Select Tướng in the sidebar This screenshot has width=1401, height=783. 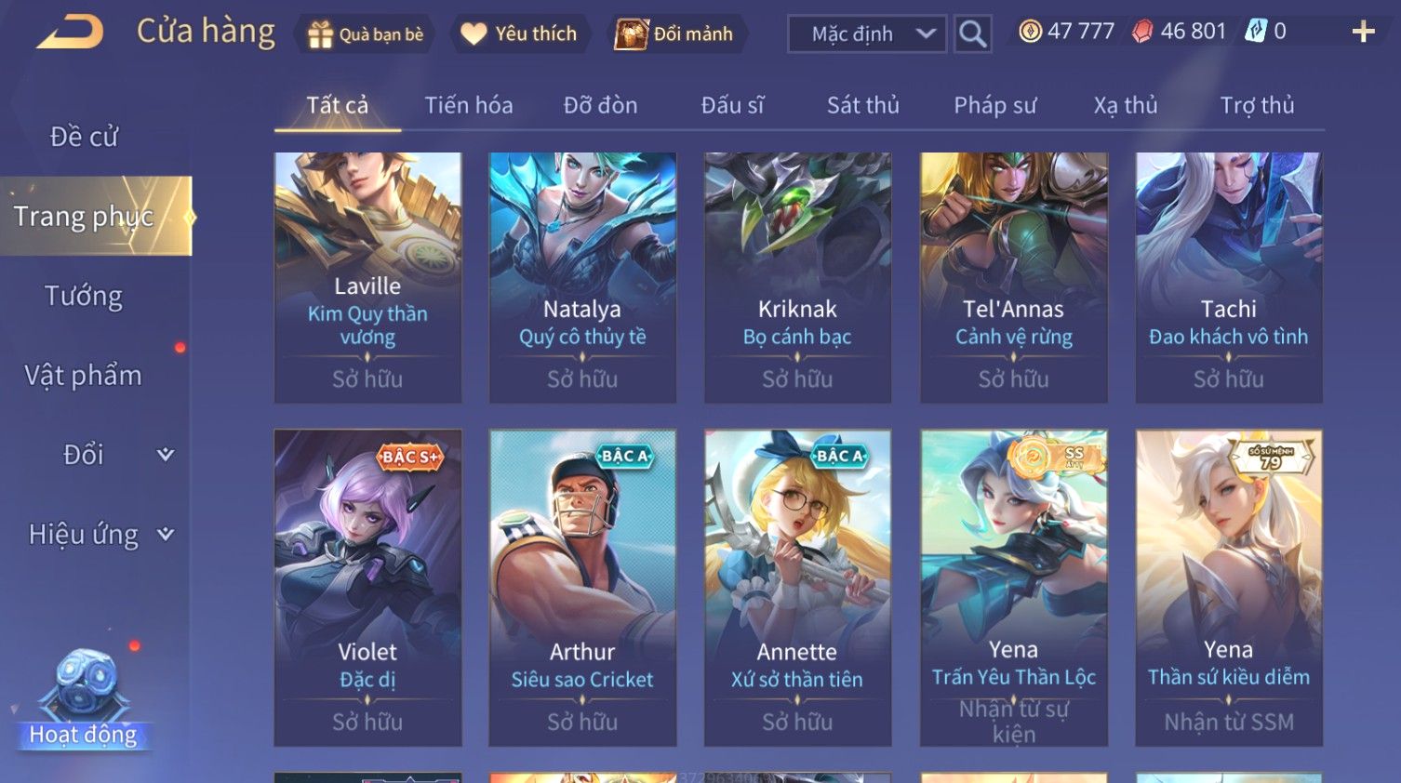click(84, 296)
